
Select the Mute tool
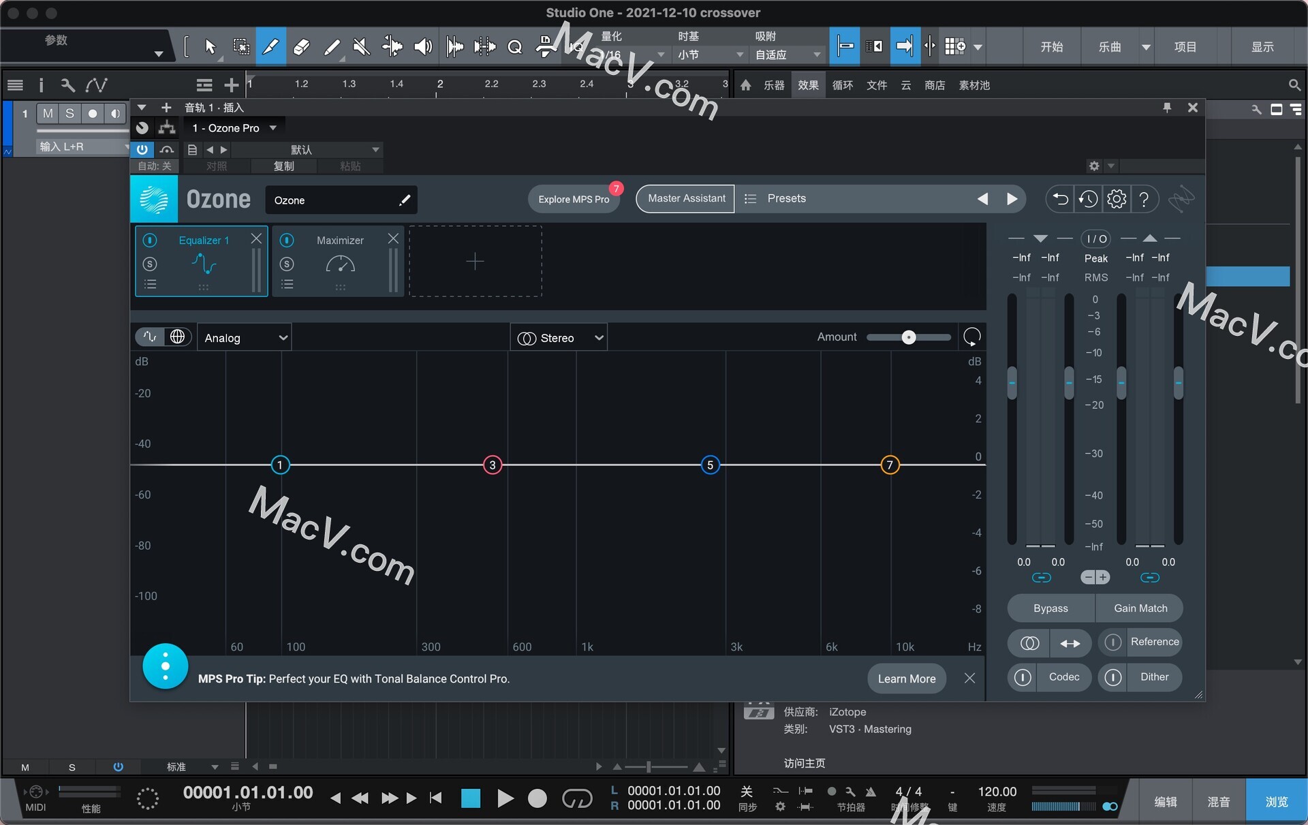(362, 46)
